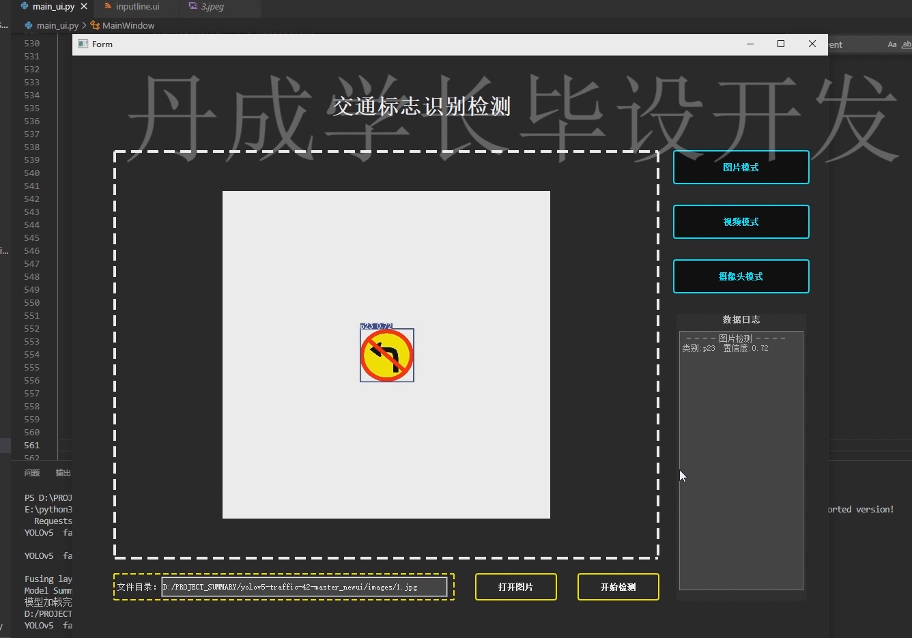Click the 模型加载完 terminal line

[48, 602]
